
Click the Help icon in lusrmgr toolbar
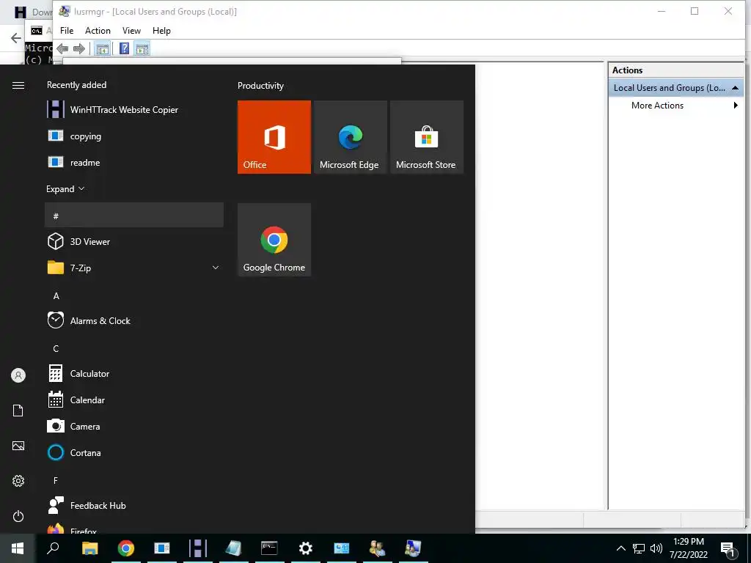pyautogui.click(x=124, y=48)
